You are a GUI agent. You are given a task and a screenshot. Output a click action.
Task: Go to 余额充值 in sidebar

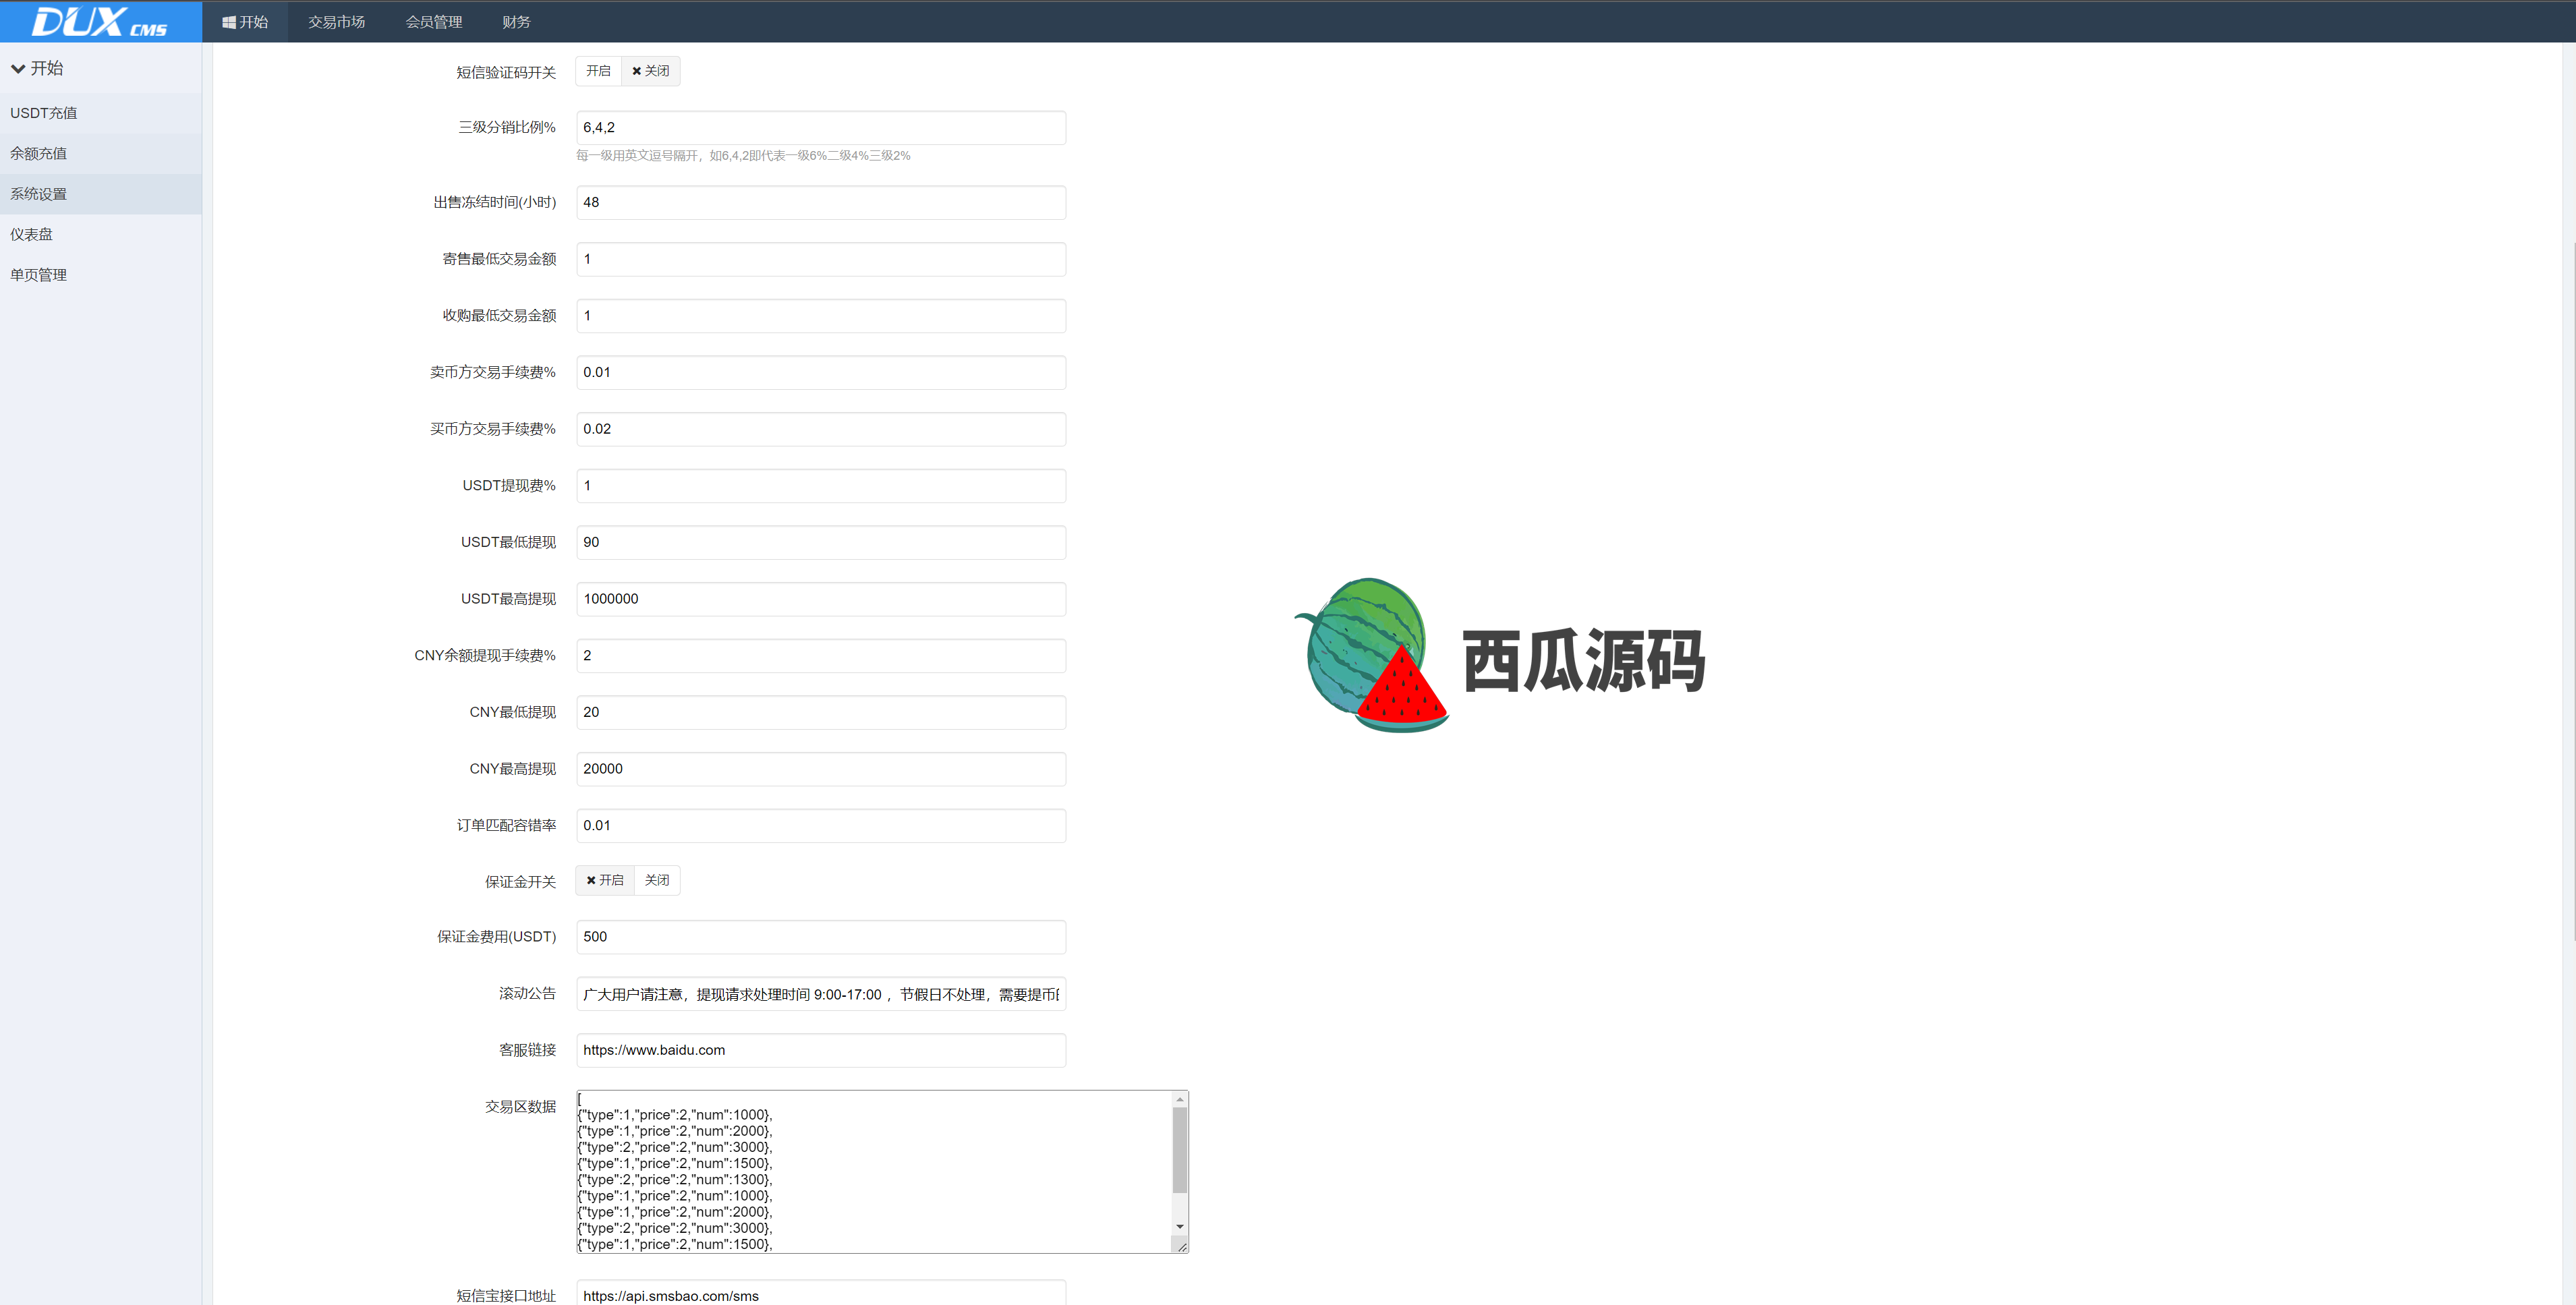point(101,153)
